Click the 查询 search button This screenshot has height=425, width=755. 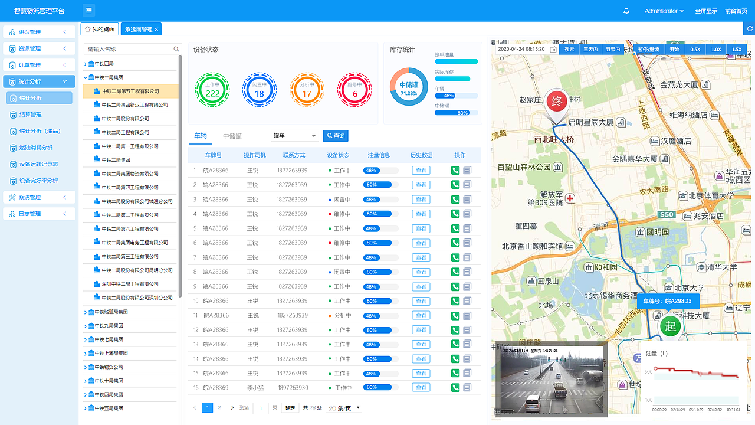(335, 136)
